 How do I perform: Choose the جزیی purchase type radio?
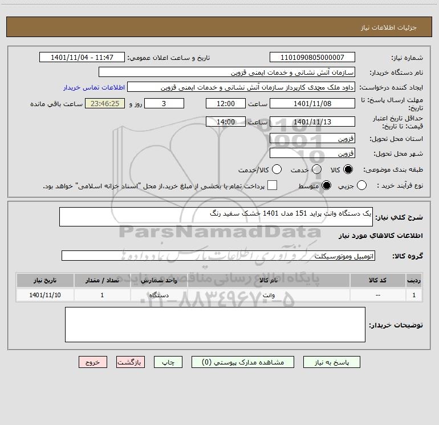point(361,185)
